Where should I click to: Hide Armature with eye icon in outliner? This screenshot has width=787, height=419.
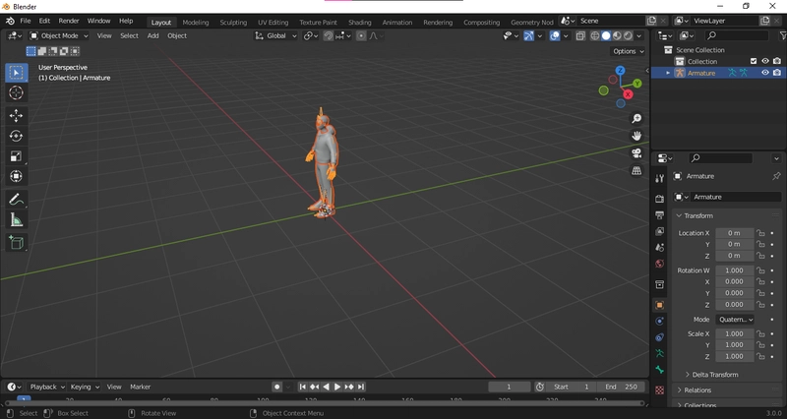[x=765, y=73]
